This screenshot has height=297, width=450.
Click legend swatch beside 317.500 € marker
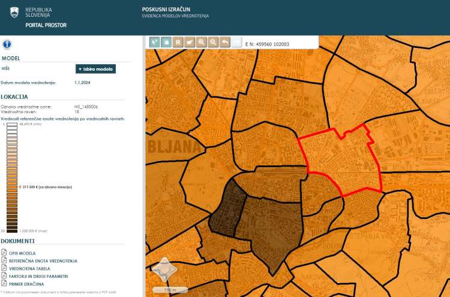point(12,187)
